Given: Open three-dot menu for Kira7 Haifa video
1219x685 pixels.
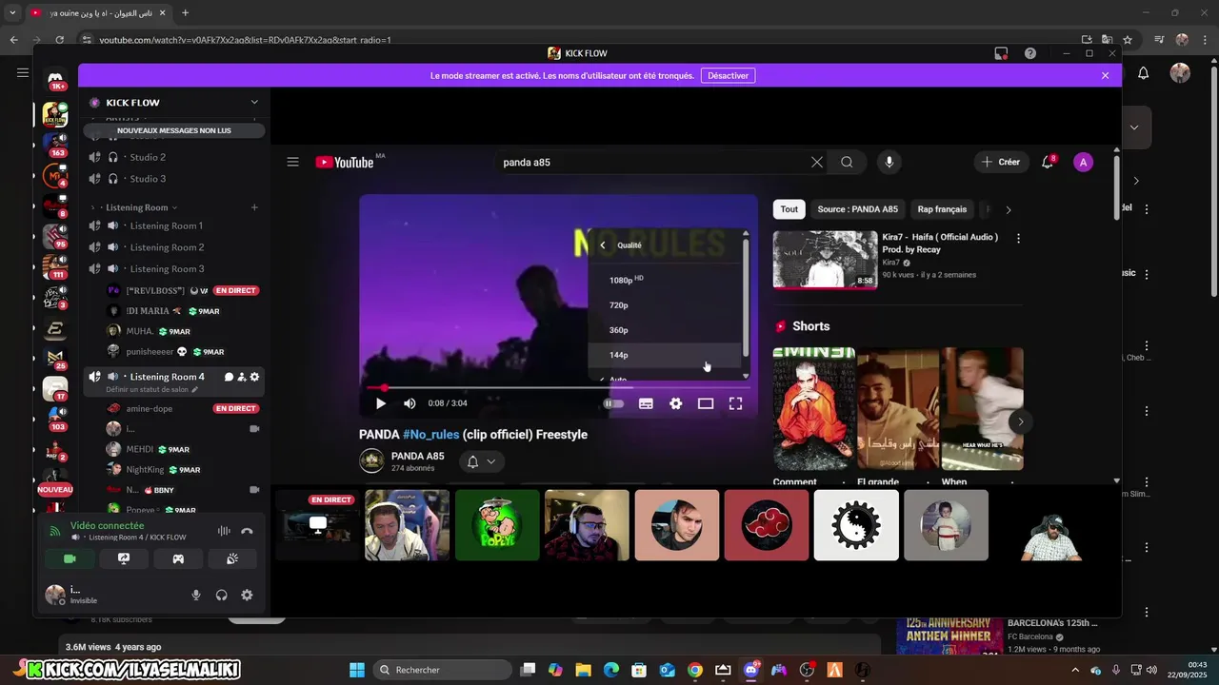Looking at the screenshot, I should click(1018, 239).
